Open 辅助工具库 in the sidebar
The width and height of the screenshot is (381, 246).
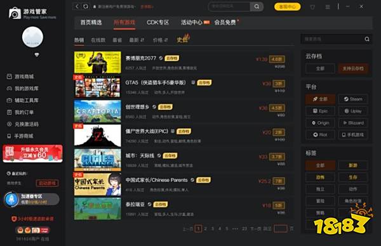(22, 100)
